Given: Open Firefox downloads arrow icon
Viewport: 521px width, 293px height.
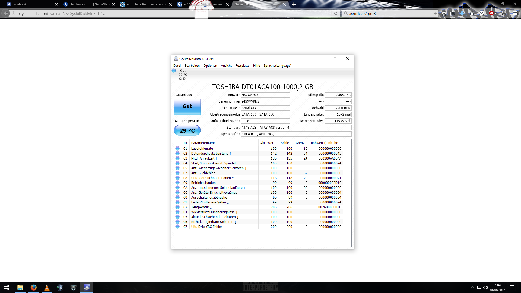Looking at the screenshot, I should tap(462, 13).
